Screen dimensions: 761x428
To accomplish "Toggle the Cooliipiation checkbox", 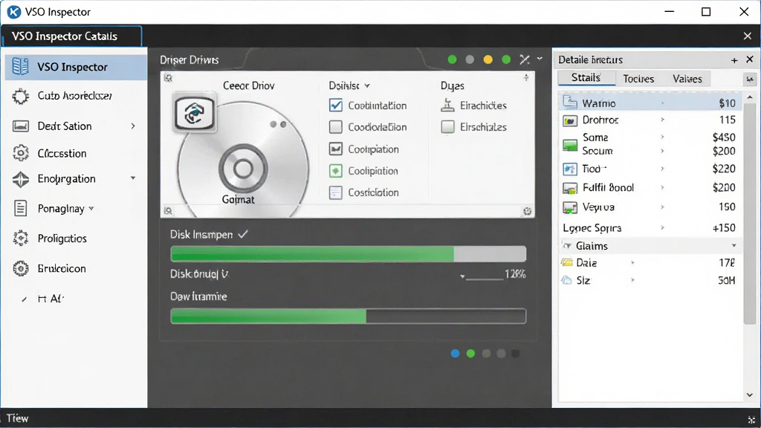I will 335,149.
